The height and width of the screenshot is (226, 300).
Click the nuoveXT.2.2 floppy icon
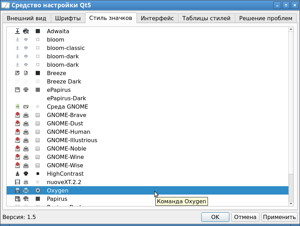coord(18,182)
